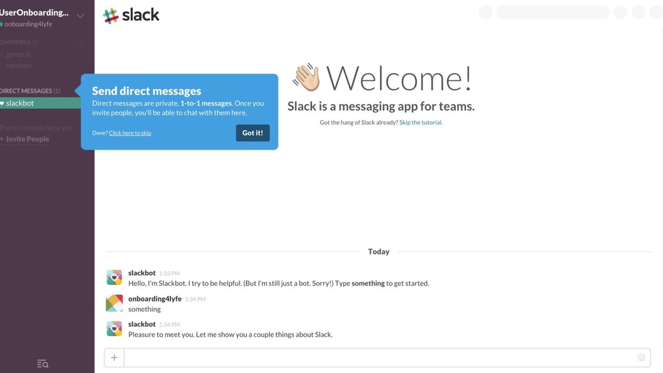Open the random channel
The image size is (663, 373).
[18, 65]
